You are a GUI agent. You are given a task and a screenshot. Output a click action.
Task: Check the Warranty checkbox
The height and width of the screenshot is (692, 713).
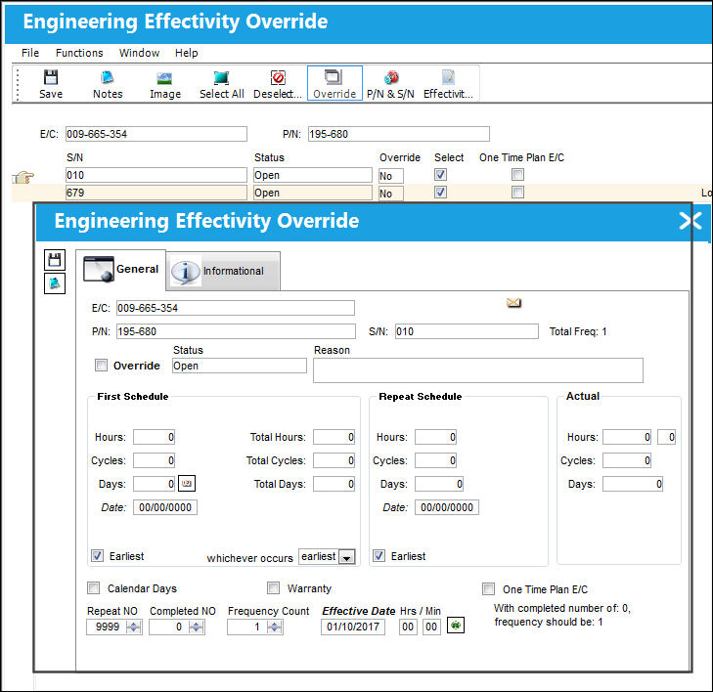[x=273, y=588]
